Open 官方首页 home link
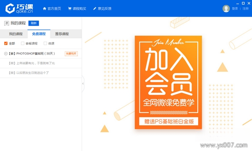This screenshot has height=151, width=252. coord(52,8)
